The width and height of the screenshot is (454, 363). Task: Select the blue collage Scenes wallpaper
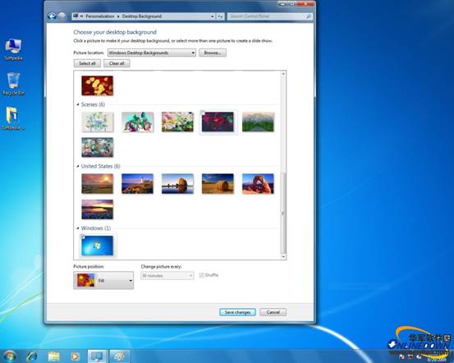click(x=97, y=148)
